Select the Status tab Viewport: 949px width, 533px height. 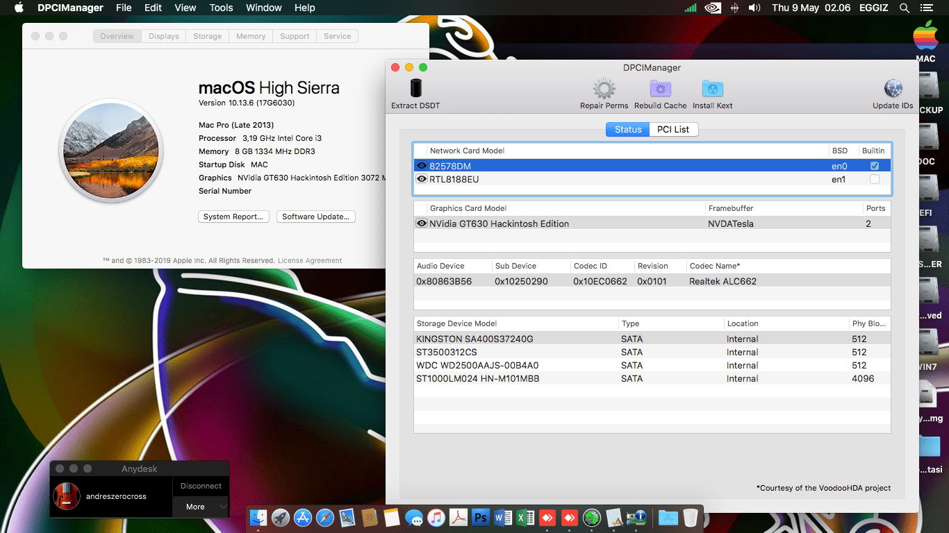tap(628, 129)
